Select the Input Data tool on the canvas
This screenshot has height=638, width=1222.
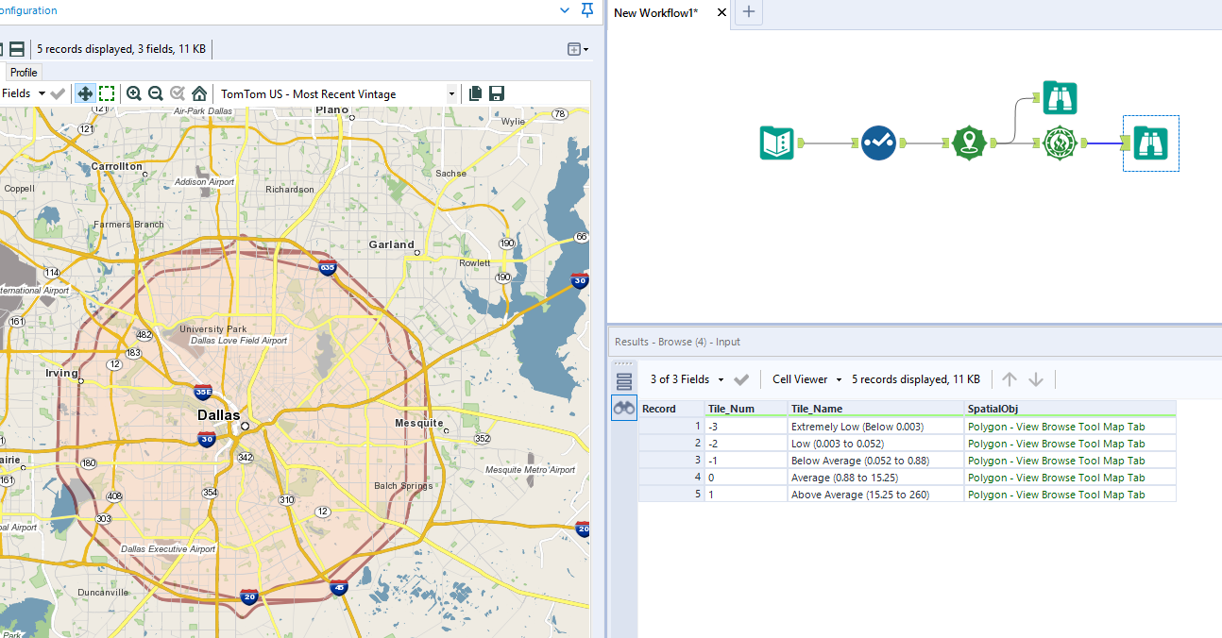pyautogui.click(x=776, y=143)
